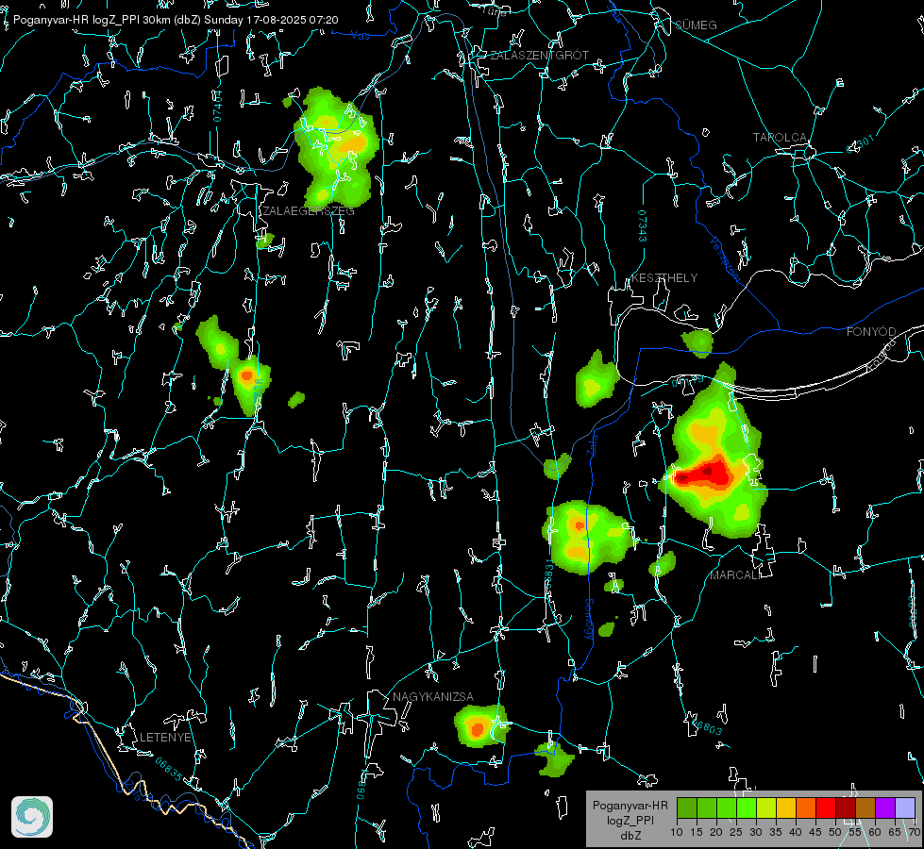924x849 pixels.
Task: Click the SÜMEG town label
Action: 696,25
